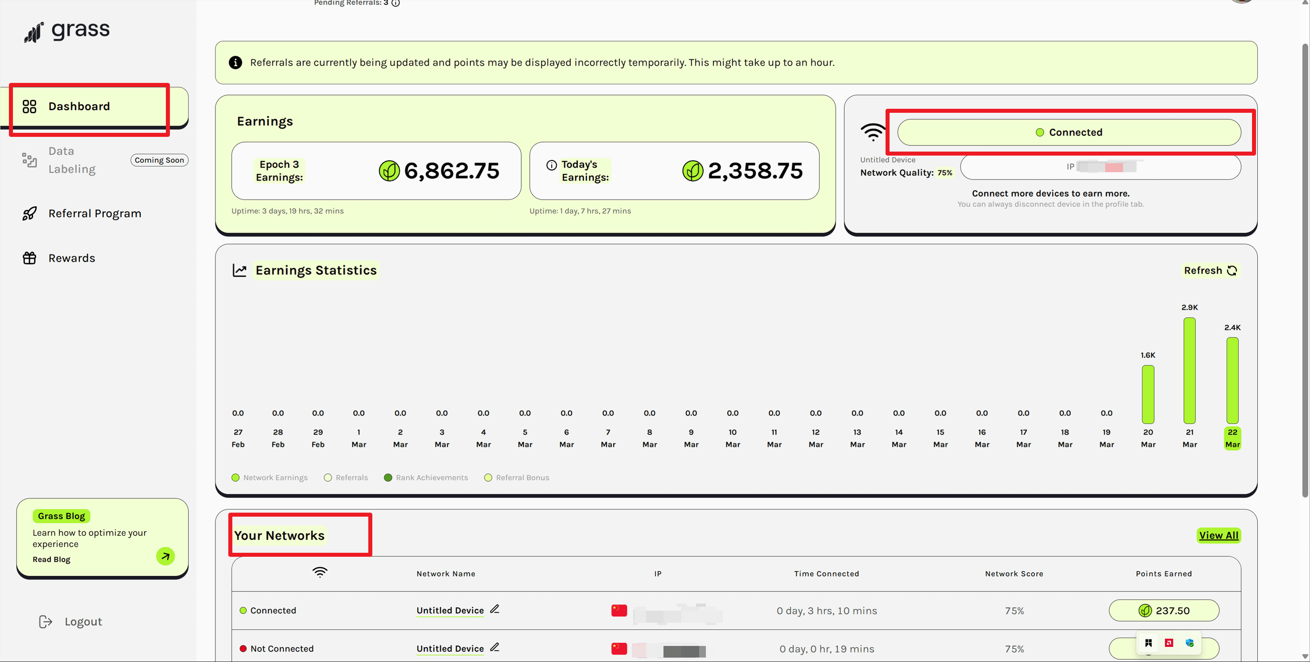Click the Grass Blog label
Screen dimensions: 1310x662
coord(62,516)
